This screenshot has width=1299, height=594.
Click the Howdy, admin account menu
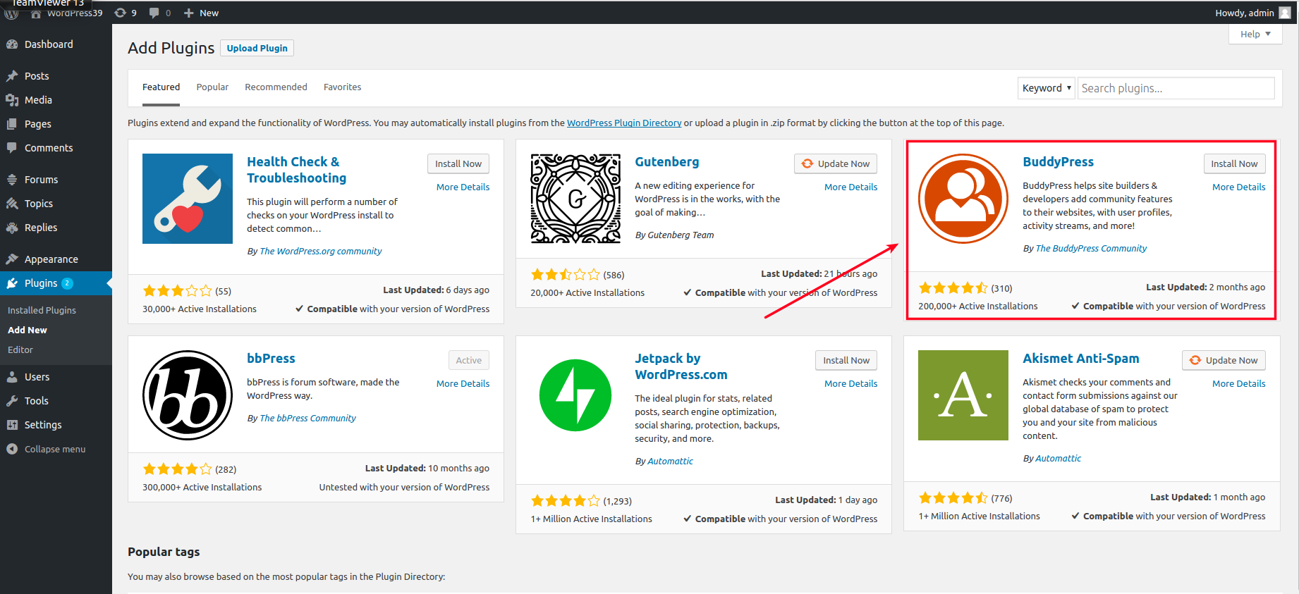pyautogui.click(x=1252, y=13)
